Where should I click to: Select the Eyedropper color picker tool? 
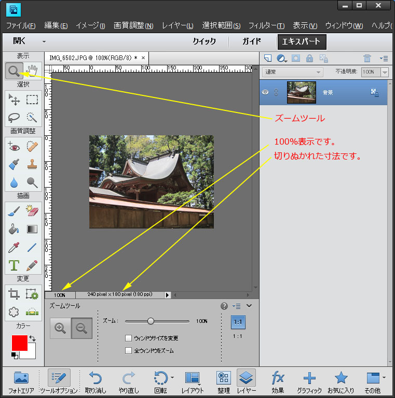click(14, 247)
